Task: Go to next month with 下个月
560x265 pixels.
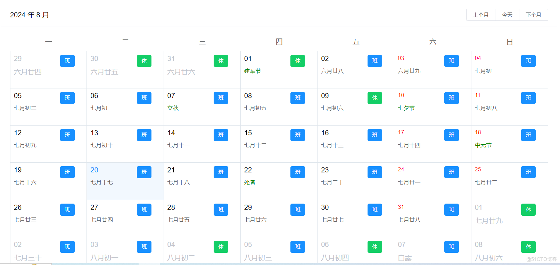Action: coord(534,15)
